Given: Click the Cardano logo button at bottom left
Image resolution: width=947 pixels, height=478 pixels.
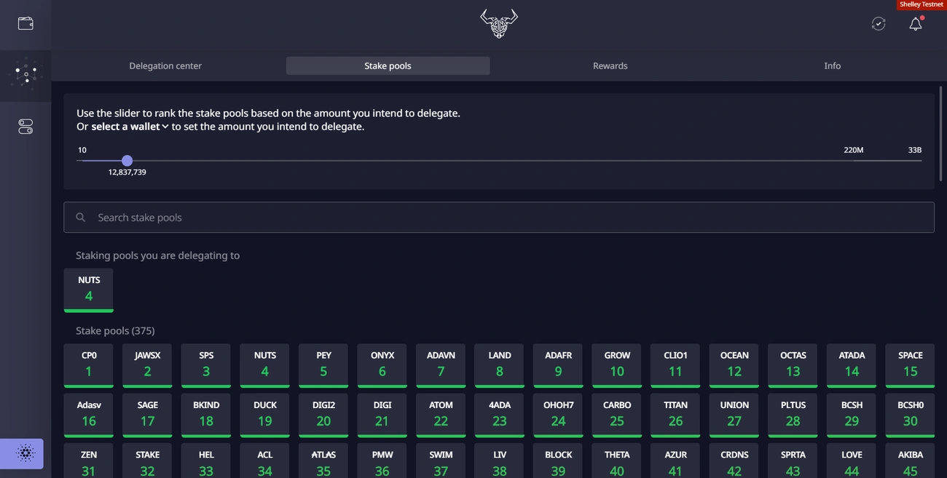Looking at the screenshot, I should tap(22, 454).
